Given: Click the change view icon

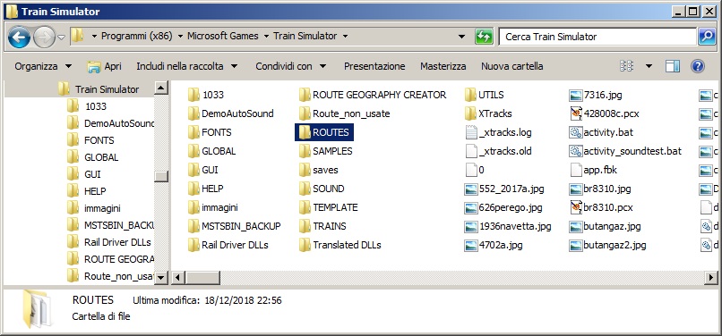Looking at the screenshot, I should [x=626, y=66].
